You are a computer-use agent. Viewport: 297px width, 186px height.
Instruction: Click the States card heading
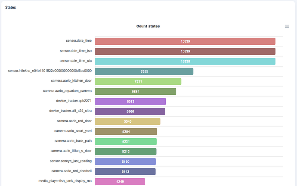coord(11,7)
